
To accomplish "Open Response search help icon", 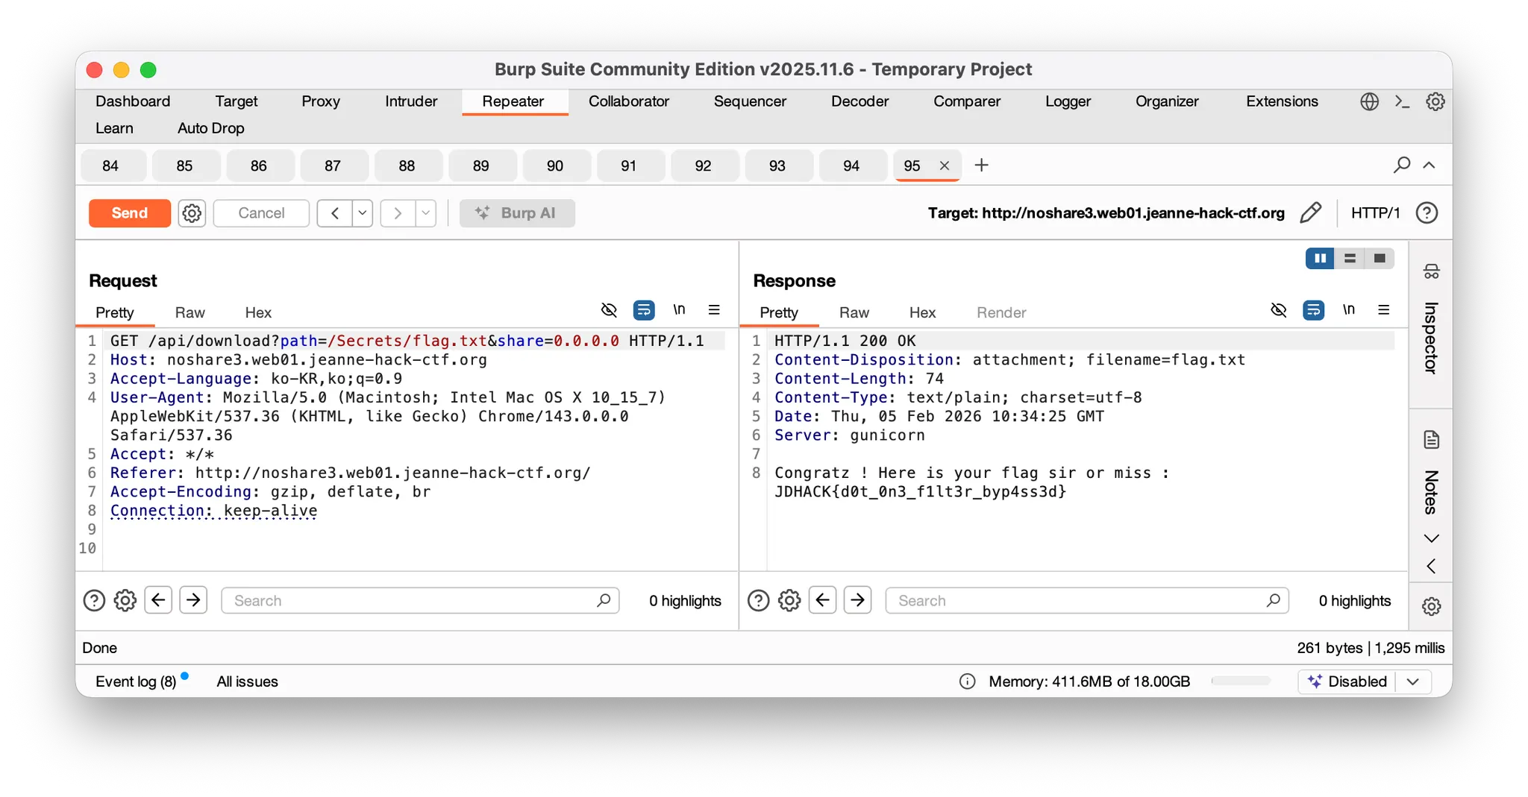I will click(758, 600).
